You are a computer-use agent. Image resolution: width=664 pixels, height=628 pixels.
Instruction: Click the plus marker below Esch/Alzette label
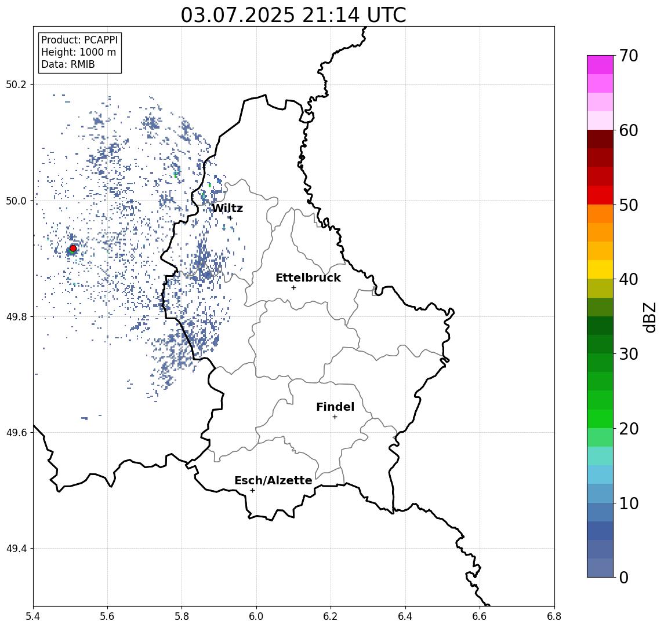(x=252, y=491)
